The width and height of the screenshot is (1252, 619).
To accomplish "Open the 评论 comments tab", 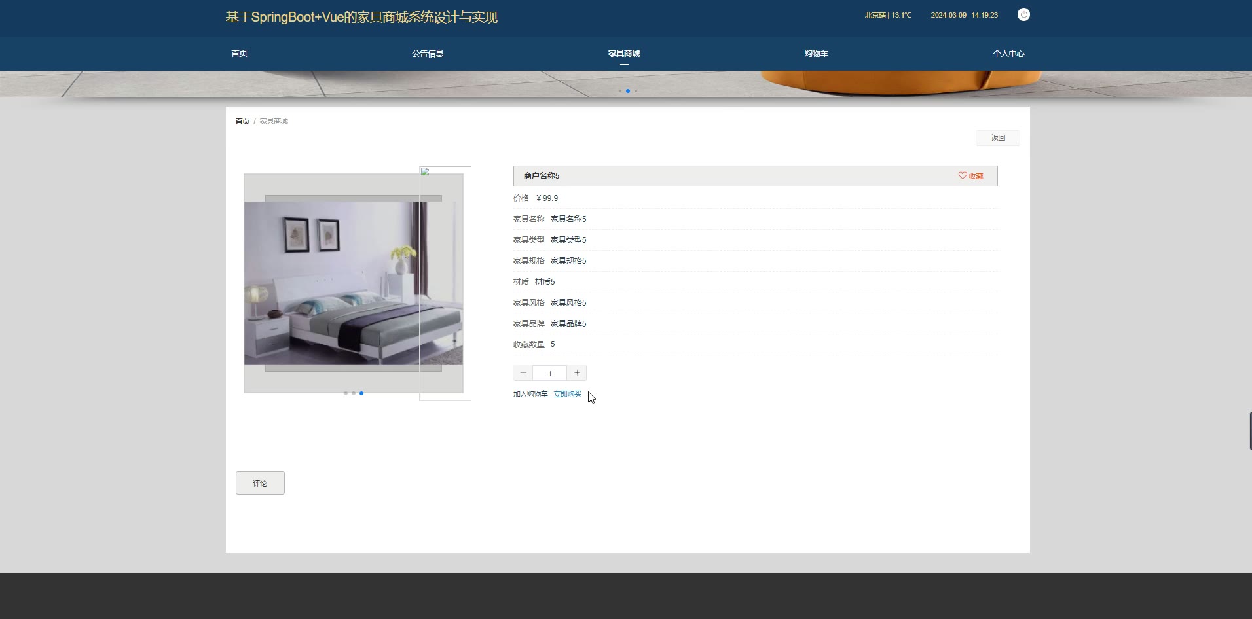I will (x=260, y=483).
